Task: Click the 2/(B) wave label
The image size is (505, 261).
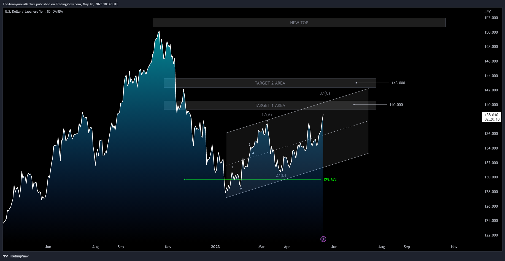Action: [281, 175]
